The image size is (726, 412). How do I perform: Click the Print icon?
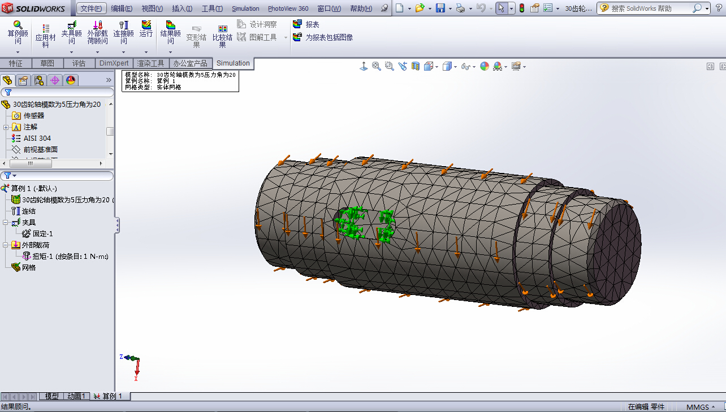point(460,8)
